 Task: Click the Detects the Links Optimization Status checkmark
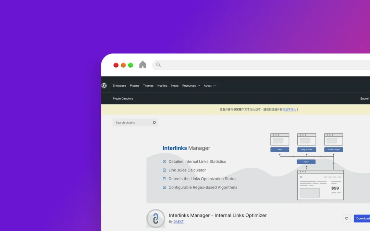click(x=164, y=179)
